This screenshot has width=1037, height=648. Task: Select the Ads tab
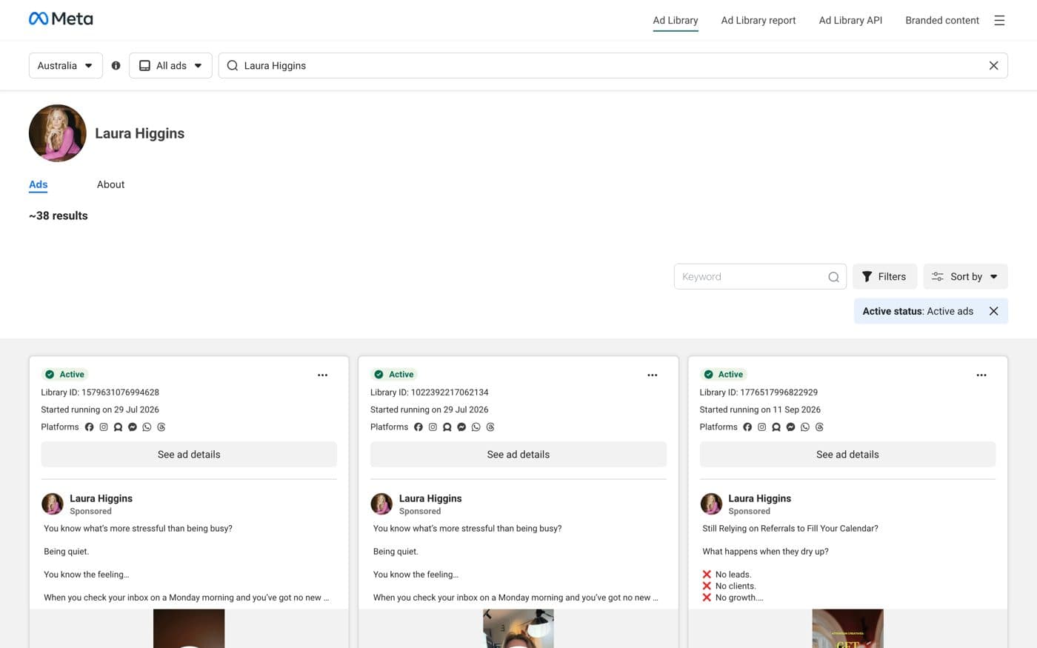[38, 184]
